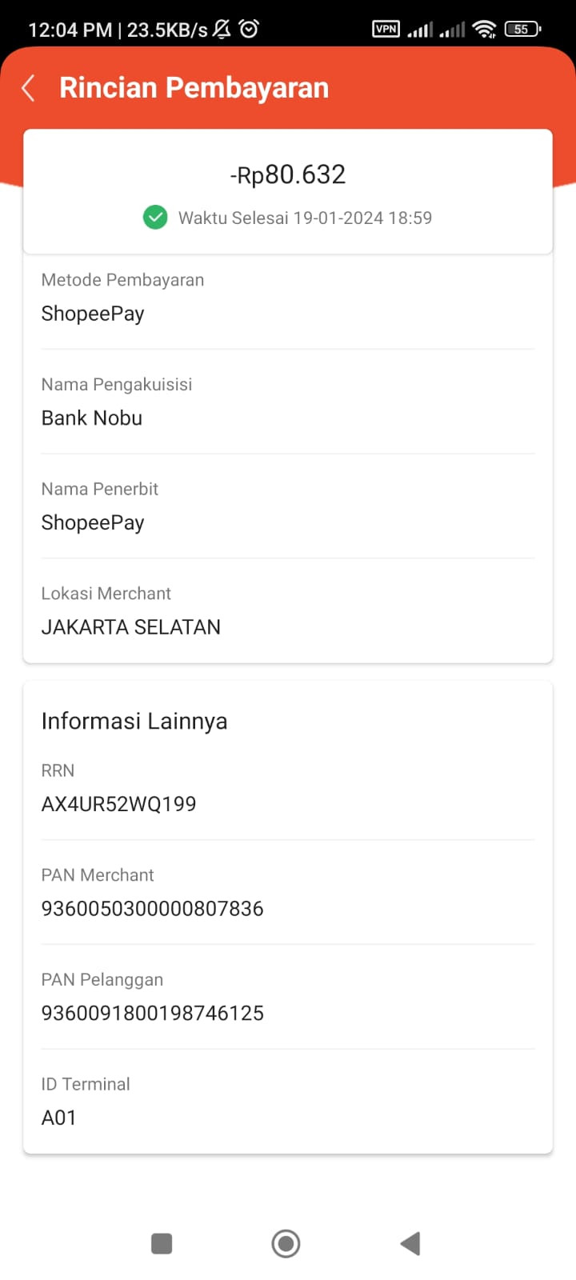
Task: Click the green completed checkmark icon
Action: (x=155, y=218)
